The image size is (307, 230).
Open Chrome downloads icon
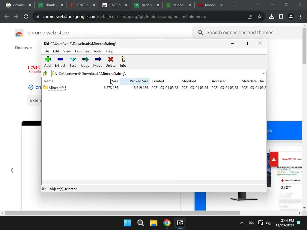point(272,17)
